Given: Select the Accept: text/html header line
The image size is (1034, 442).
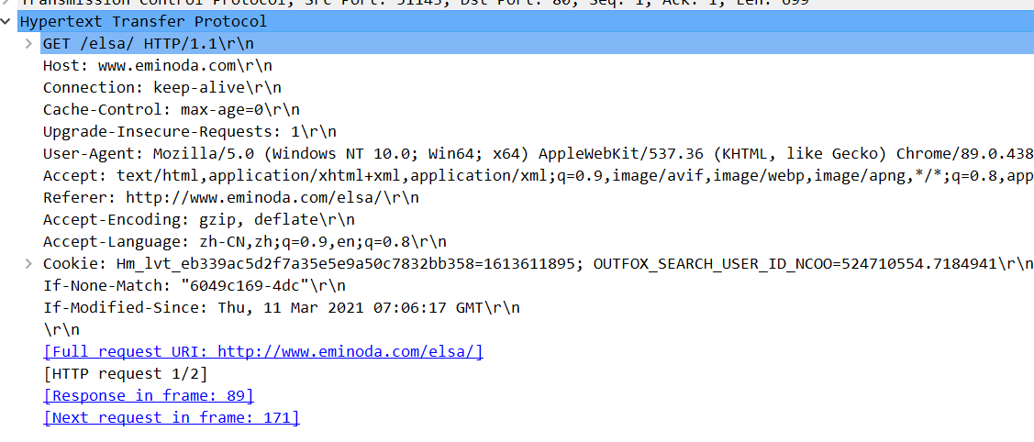Looking at the screenshot, I should point(538,176).
